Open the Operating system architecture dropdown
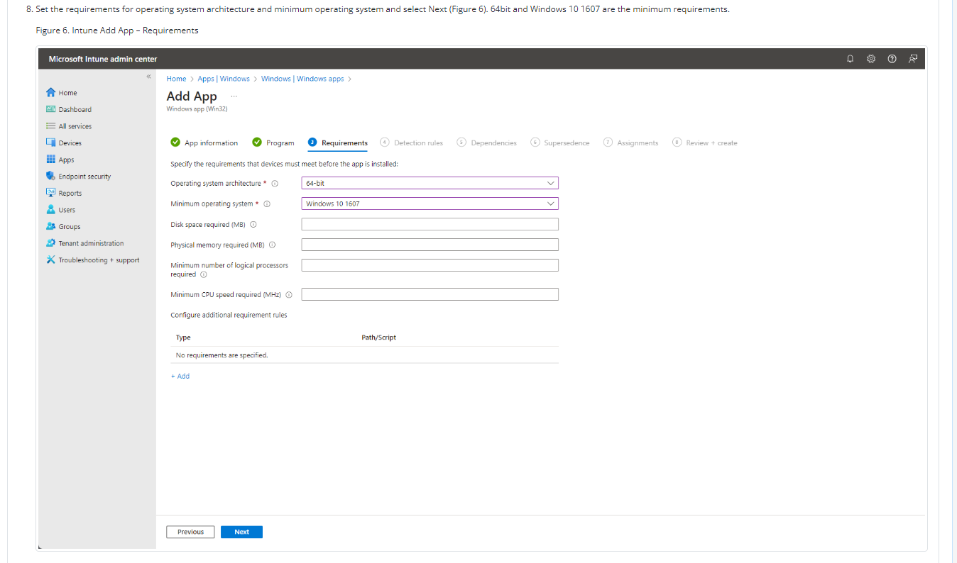The image size is (957, 563). 430,183
